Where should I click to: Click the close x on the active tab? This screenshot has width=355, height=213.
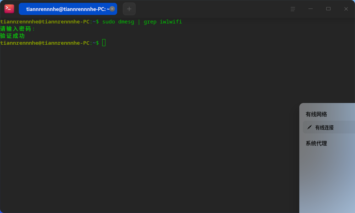click(x=112, y=9)
